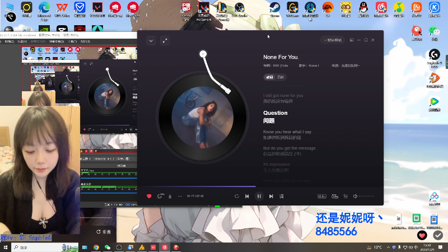
Task: Open the Windows notification center
Action: click(440, 248)
